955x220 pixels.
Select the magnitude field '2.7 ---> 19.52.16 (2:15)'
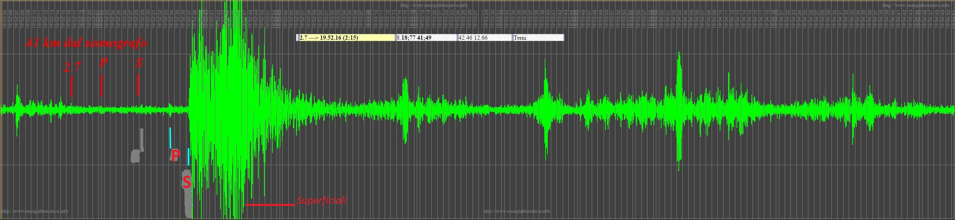click(346, 38)
